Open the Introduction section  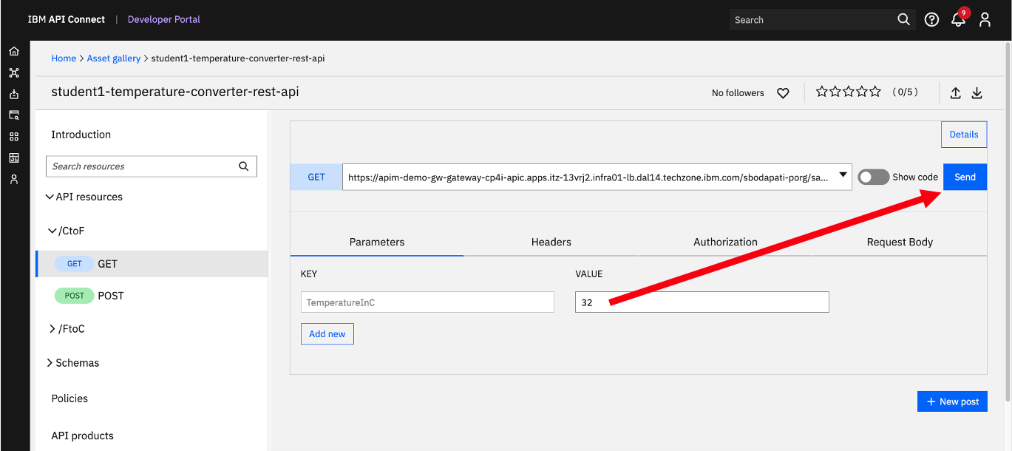[81, 135]
